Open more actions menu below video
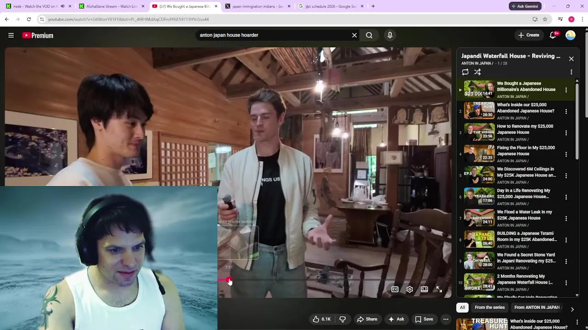 pos(446,319)
